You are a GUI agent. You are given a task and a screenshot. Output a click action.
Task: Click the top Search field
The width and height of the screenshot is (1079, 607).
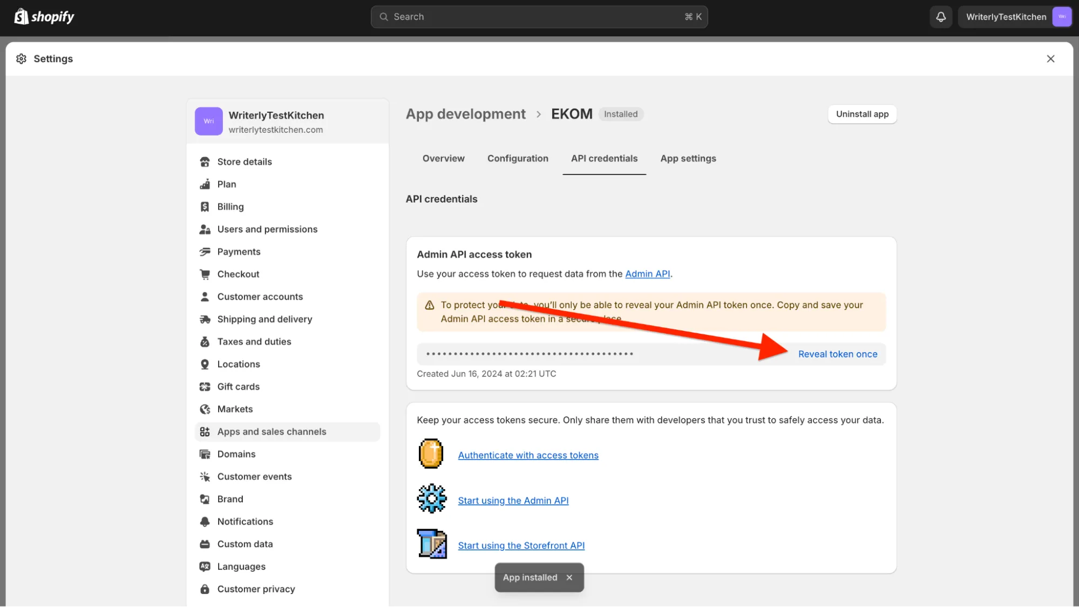click(x=539, y=17)
